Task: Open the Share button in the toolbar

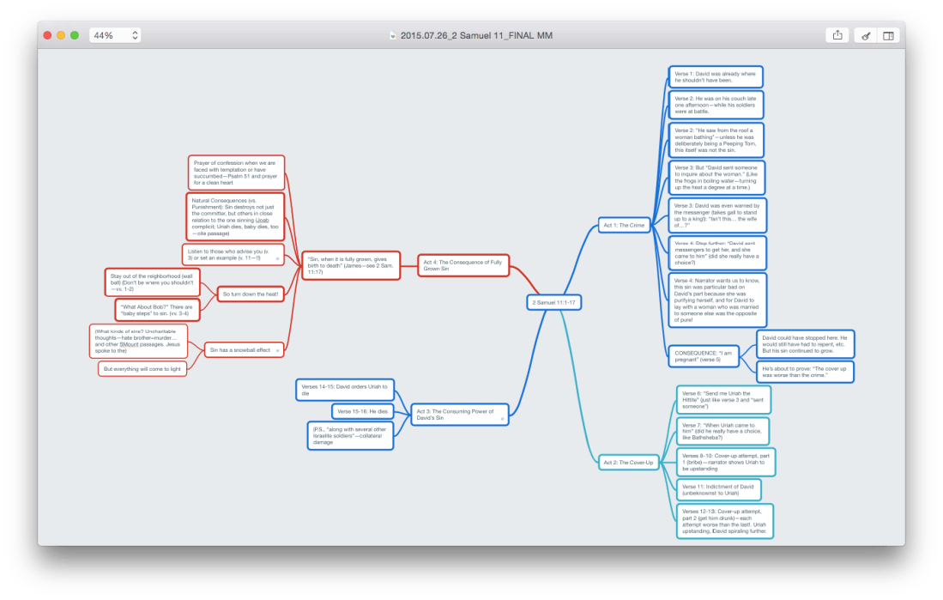Action: click(x=837, y=35)
